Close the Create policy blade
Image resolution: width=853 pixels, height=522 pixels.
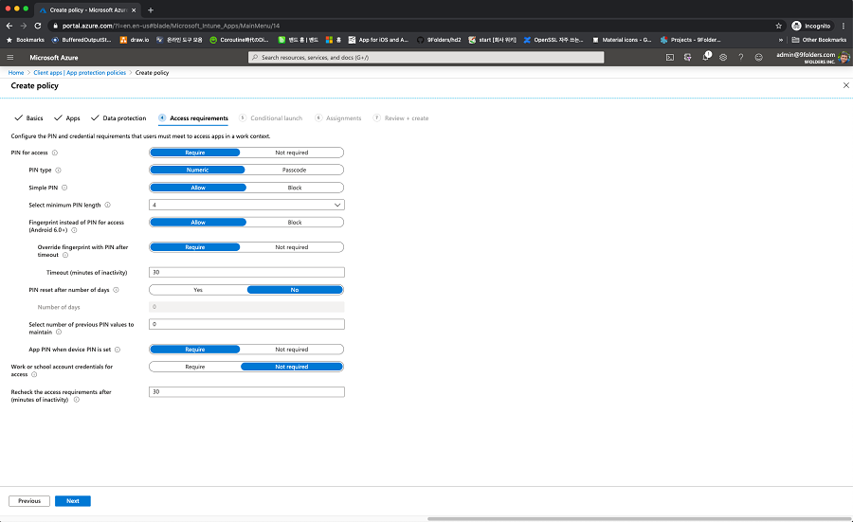(846, 85)
